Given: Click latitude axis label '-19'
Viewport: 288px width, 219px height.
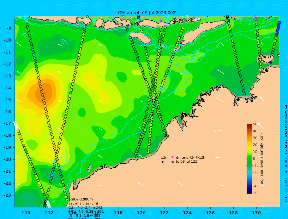Looking at the screenshot, I should click(7, 148).
